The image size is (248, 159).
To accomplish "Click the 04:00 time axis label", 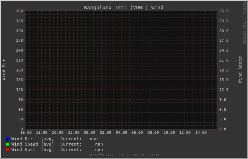I will [x=122, y=133].
